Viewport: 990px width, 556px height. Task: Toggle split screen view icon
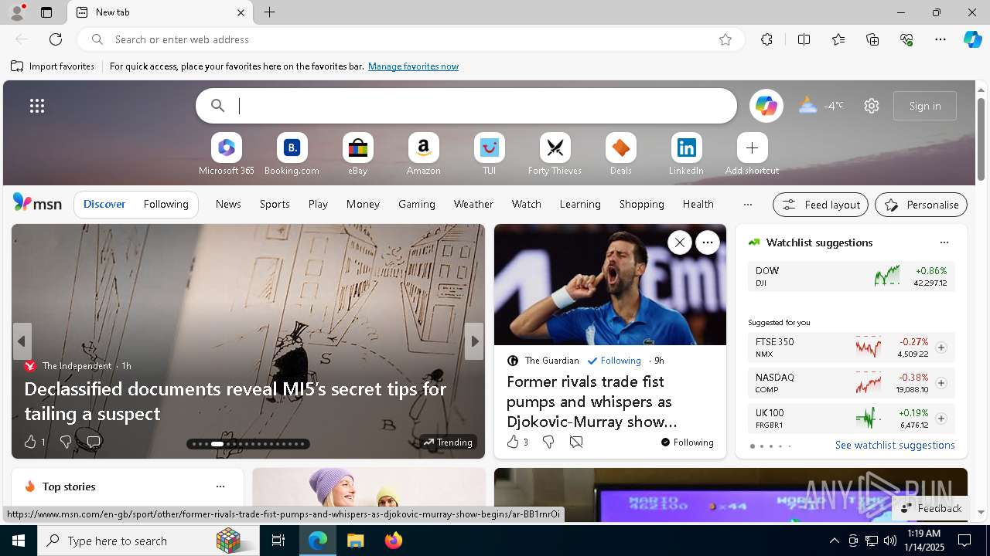pyautogui.click(x=804, y=39)
